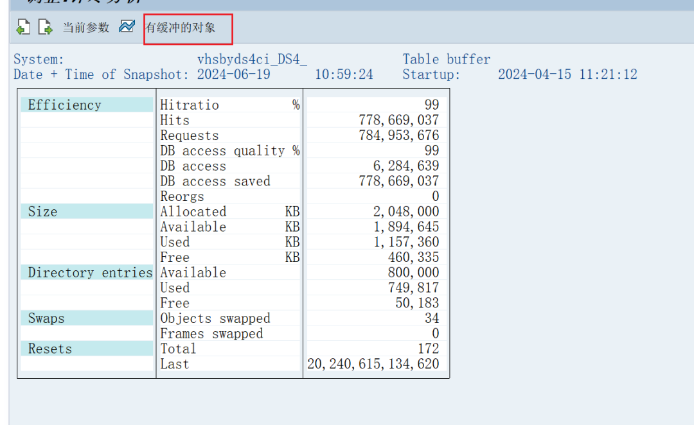Click the Objects swapped label

coord(215,318)
